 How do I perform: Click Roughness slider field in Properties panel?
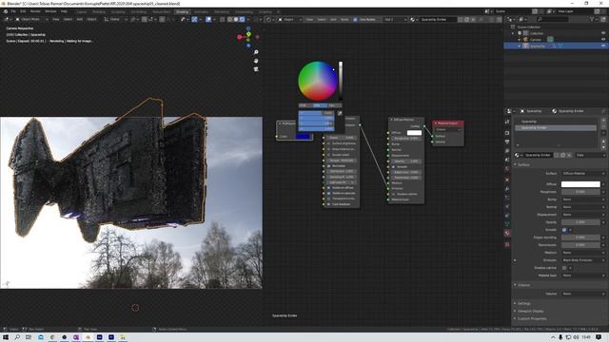click(x=580, y=192)
